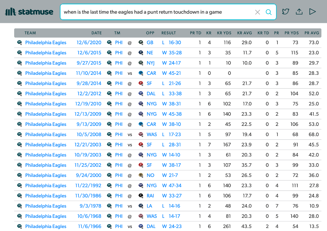This screenshot has width=327, height=231.
Task: Open Philadelphia Eagles link in 11/6/1966 row
Action: [x=46, y=226]
